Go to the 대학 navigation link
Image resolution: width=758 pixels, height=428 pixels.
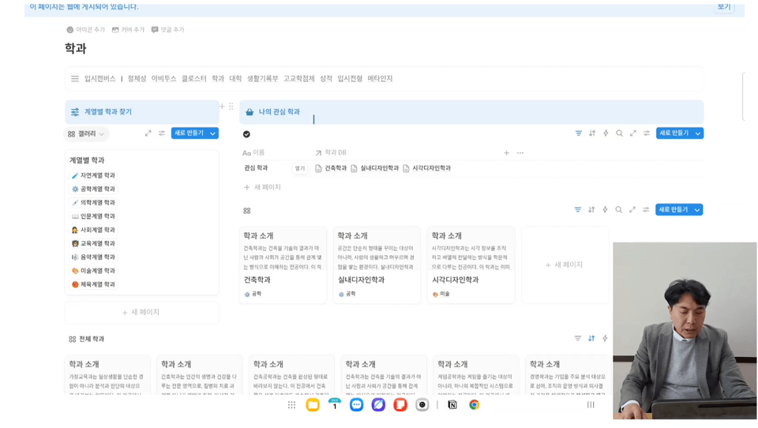pos(235,78)
